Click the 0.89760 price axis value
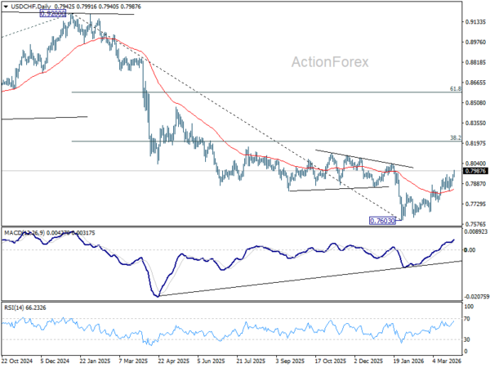This screenshot has width=490, height=368. [475, 42]
